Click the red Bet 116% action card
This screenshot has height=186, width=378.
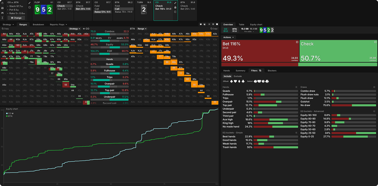click(x=260, y=51)
